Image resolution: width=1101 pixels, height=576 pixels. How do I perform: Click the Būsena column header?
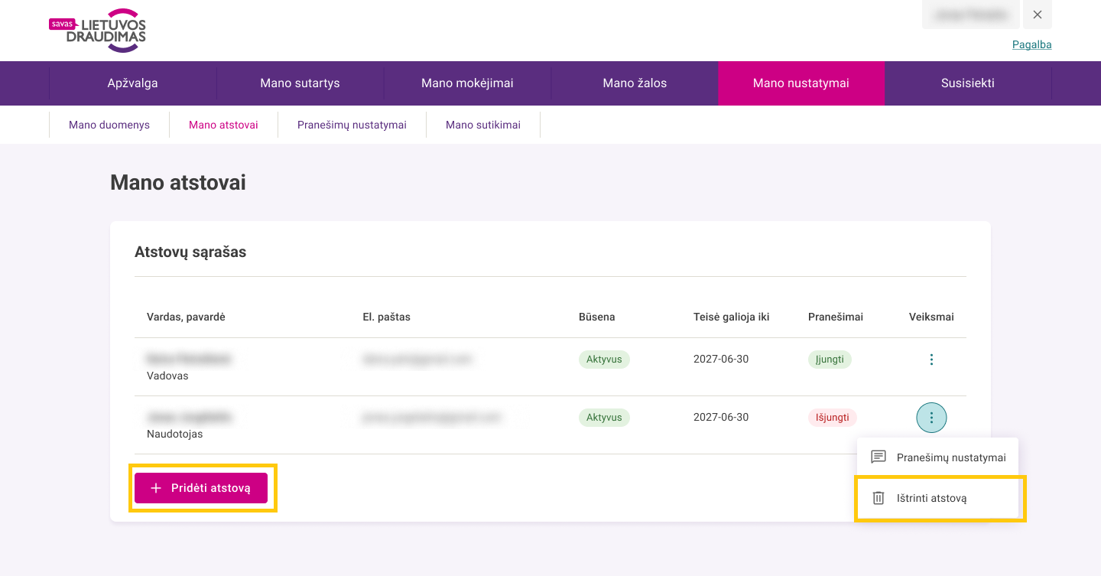(597, 317)
